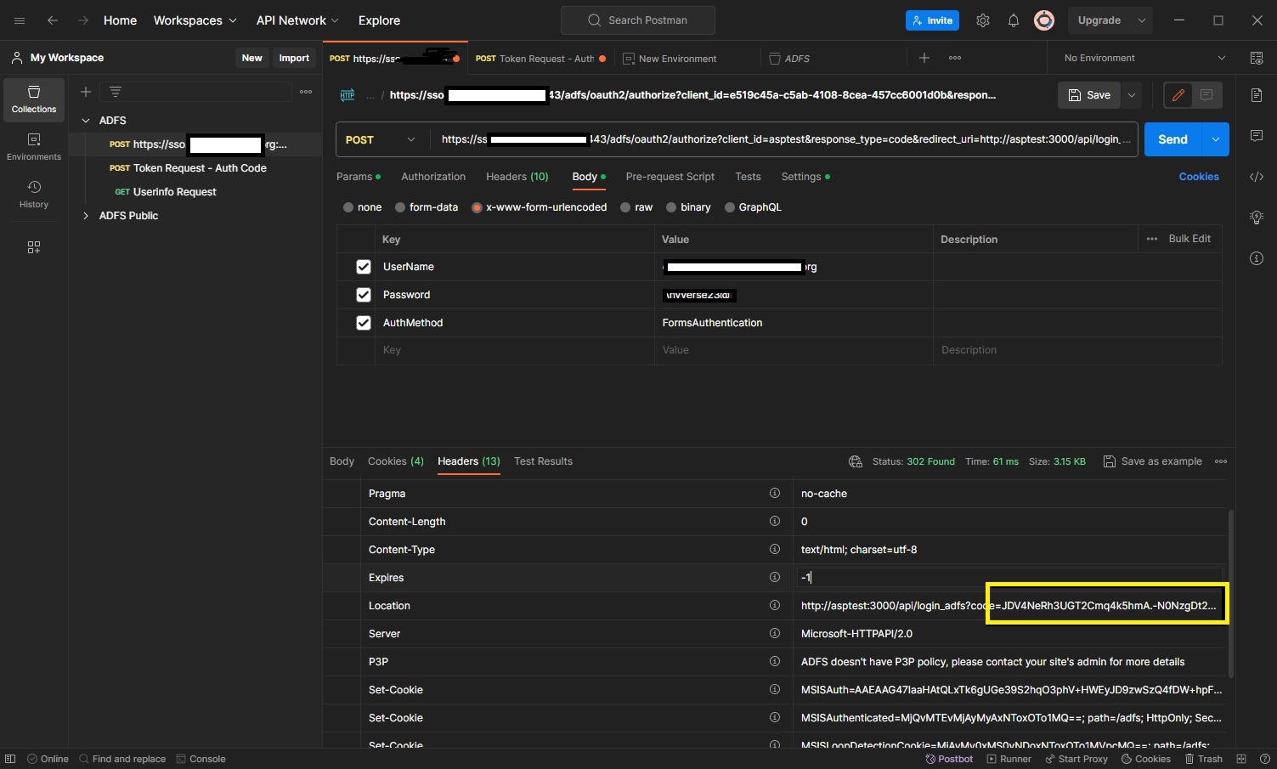Uncheck the UserName parameter checkbox
1277x769 pixels.
click(364, 267)
